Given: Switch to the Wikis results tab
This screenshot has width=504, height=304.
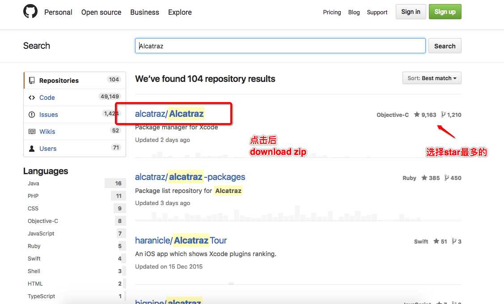Looking at the screenshot, I should [x=75, y=132].
